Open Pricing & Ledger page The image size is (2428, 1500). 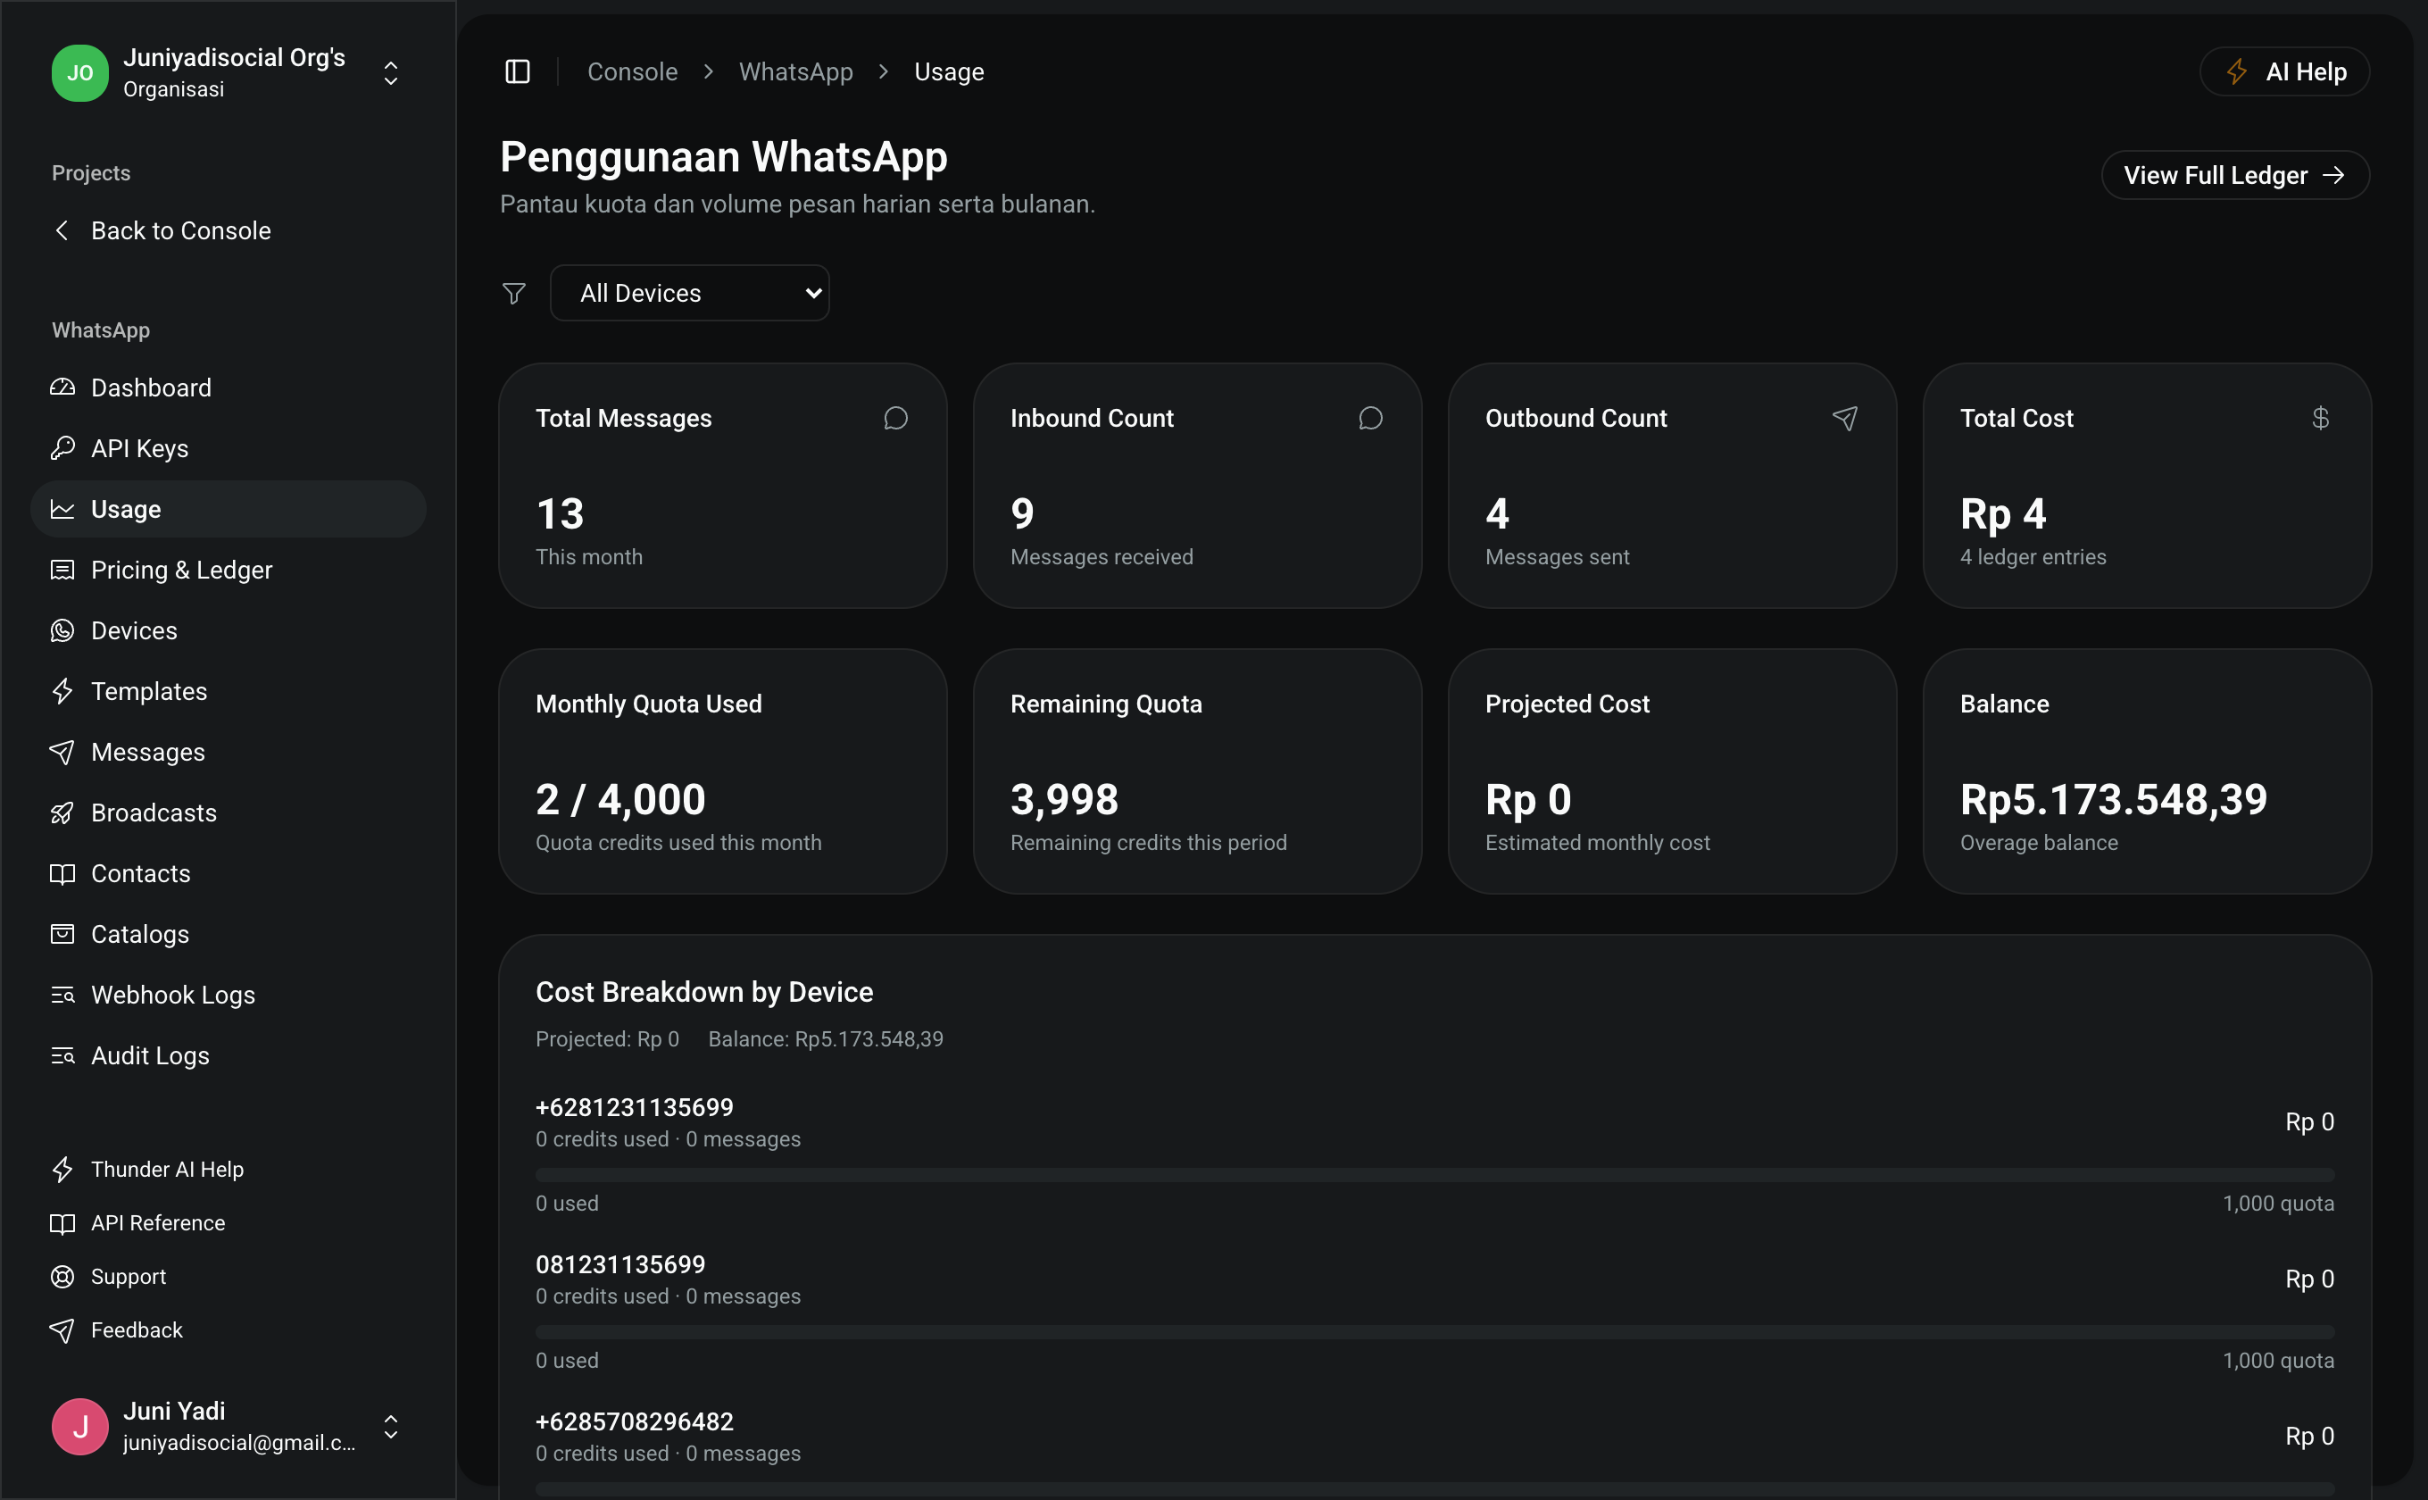229,570
